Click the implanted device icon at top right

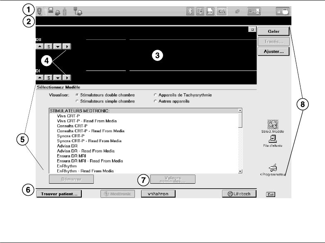click(x=283, y=11)
